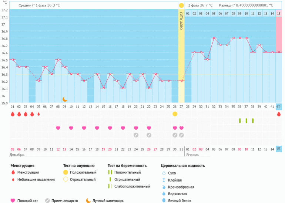The image size is (285, 203).
Task: Click the small spotting drop on cycle day 05
Action: coord(38,114)
